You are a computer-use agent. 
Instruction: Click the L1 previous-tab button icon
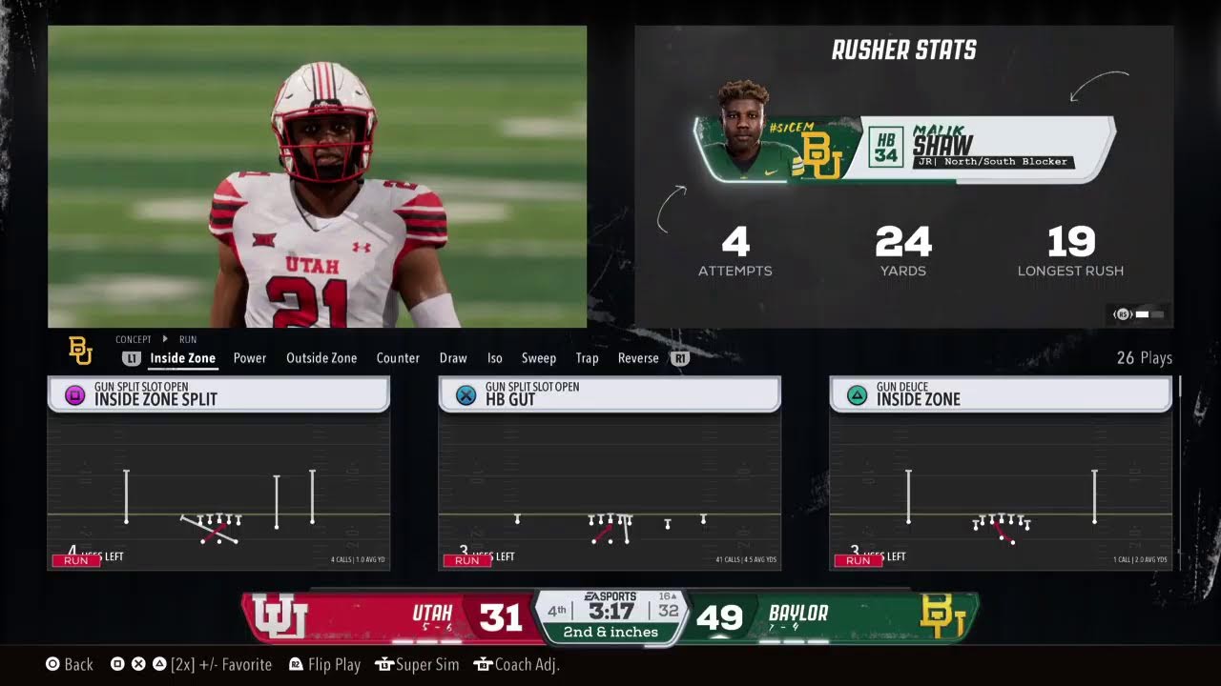click(x=132, y=358)
